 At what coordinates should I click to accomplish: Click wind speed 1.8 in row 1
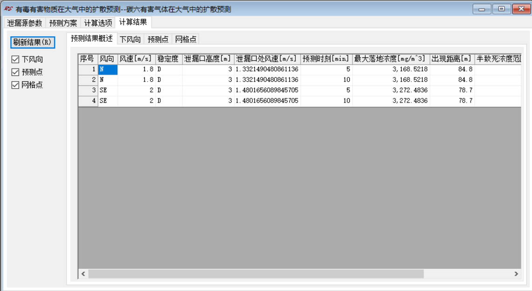pyautogui.click(x=136, y=69)
